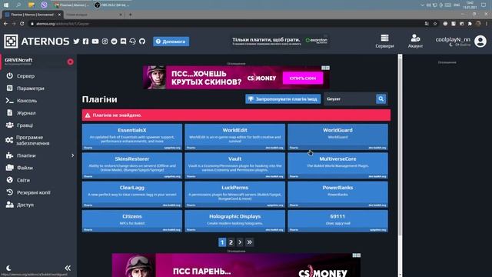Open the Windows taskbar search
This screenshot has height=277, width=492.
point(18,5)
